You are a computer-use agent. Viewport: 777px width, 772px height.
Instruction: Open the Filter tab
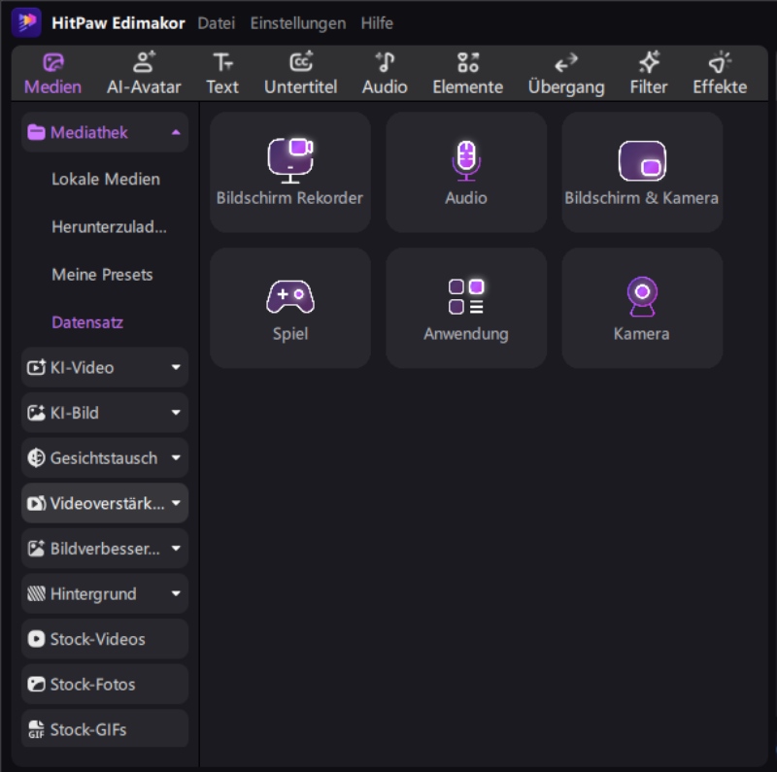(649, 74)
